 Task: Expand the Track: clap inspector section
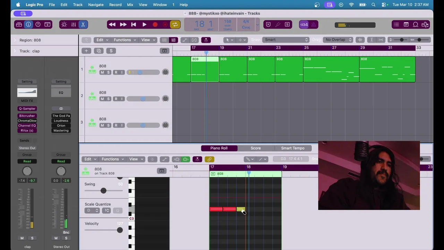point(15,51)
